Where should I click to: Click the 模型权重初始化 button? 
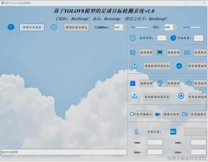[x=77, y=27]
